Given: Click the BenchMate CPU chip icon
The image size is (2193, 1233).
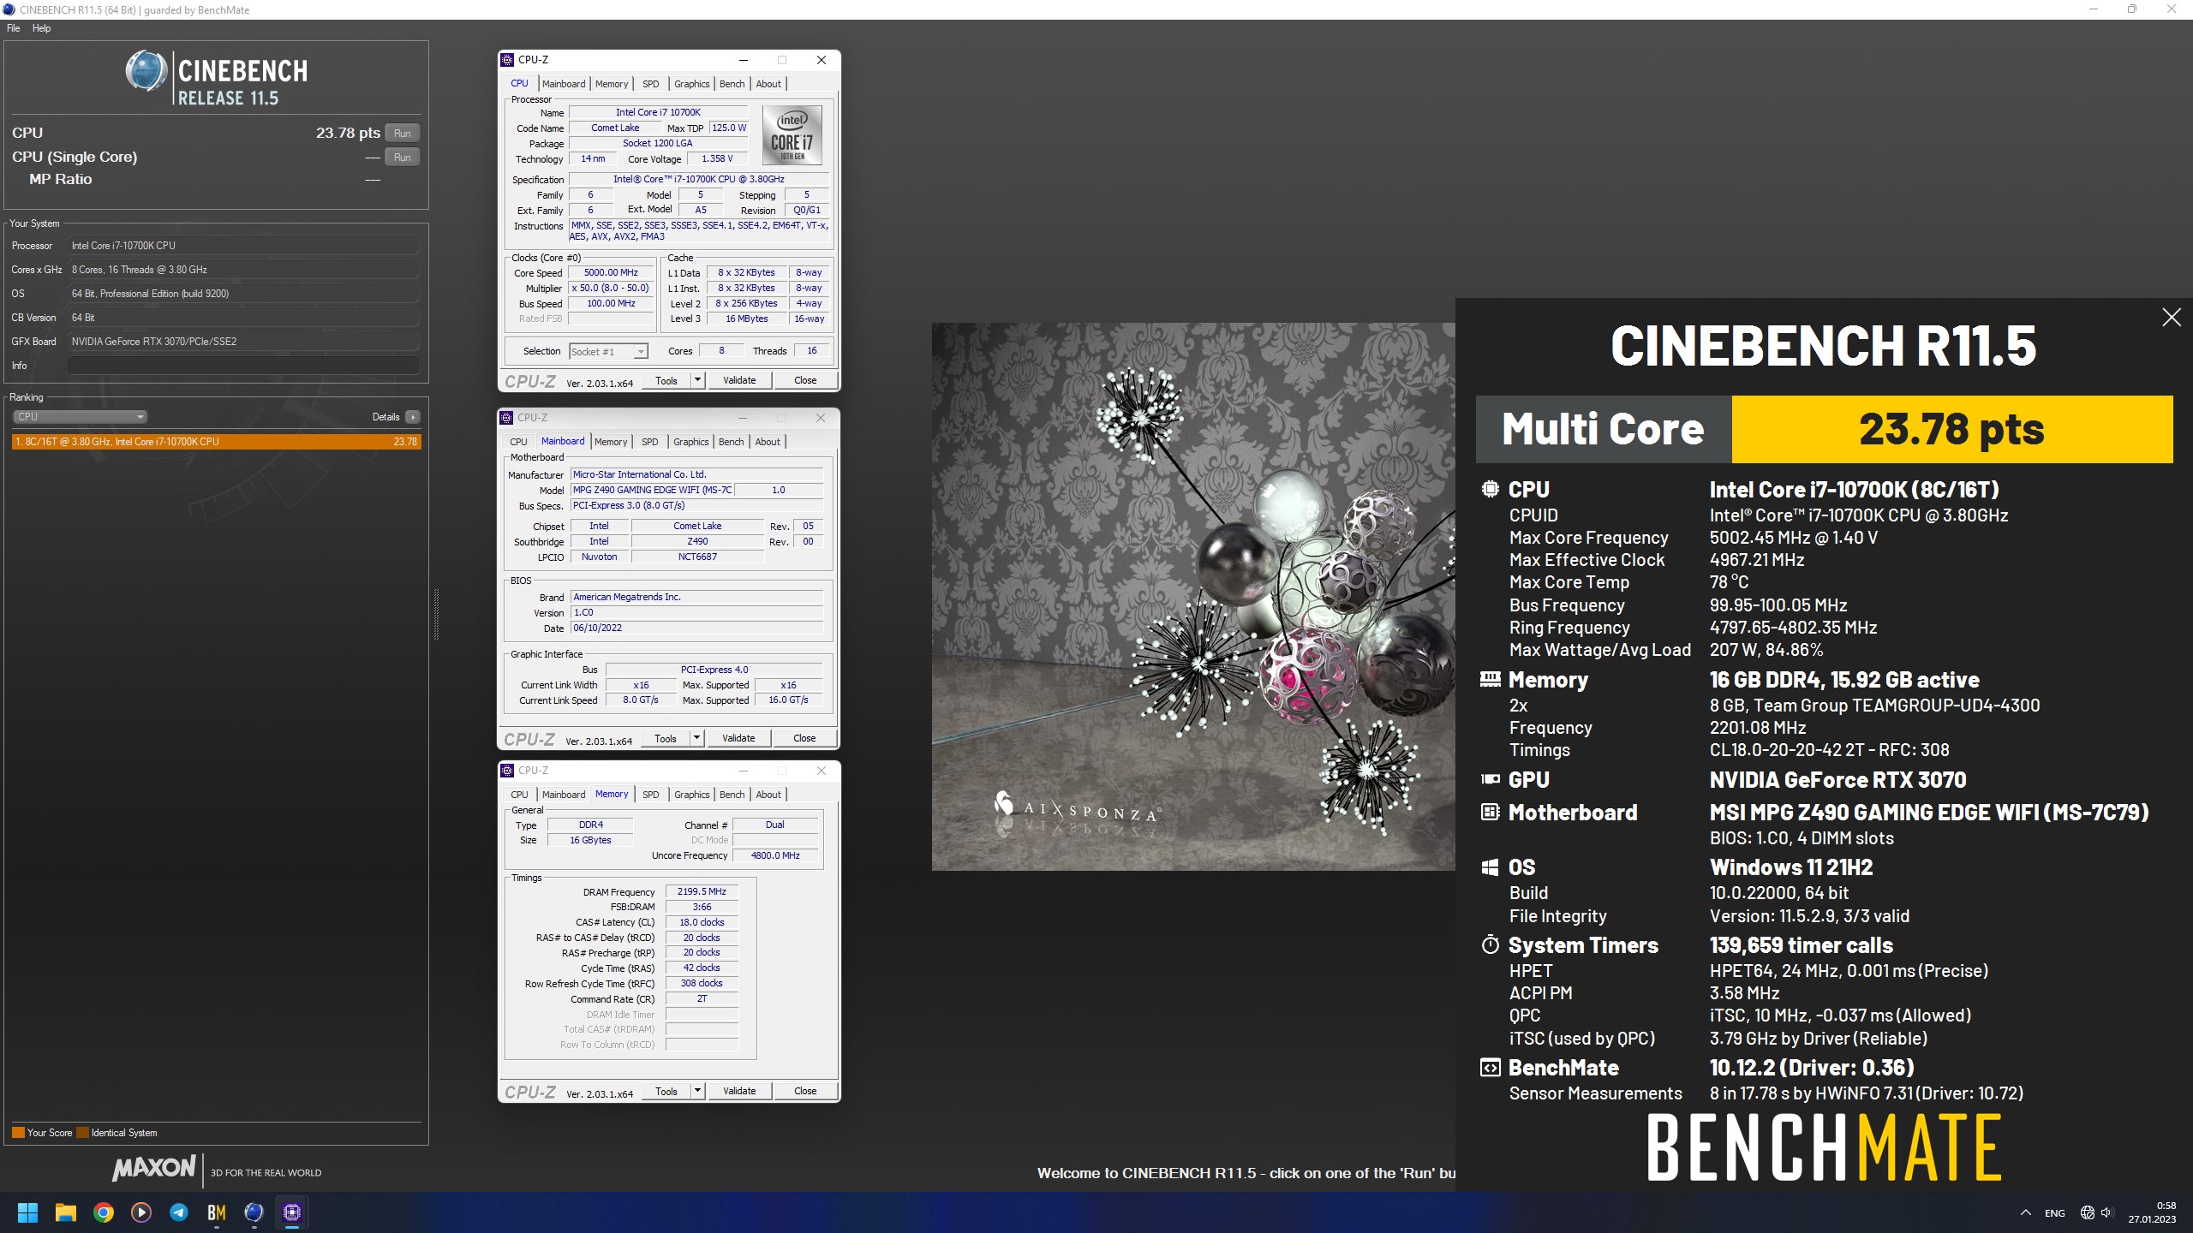Looking at the screenshot, I should point(1491,489).
